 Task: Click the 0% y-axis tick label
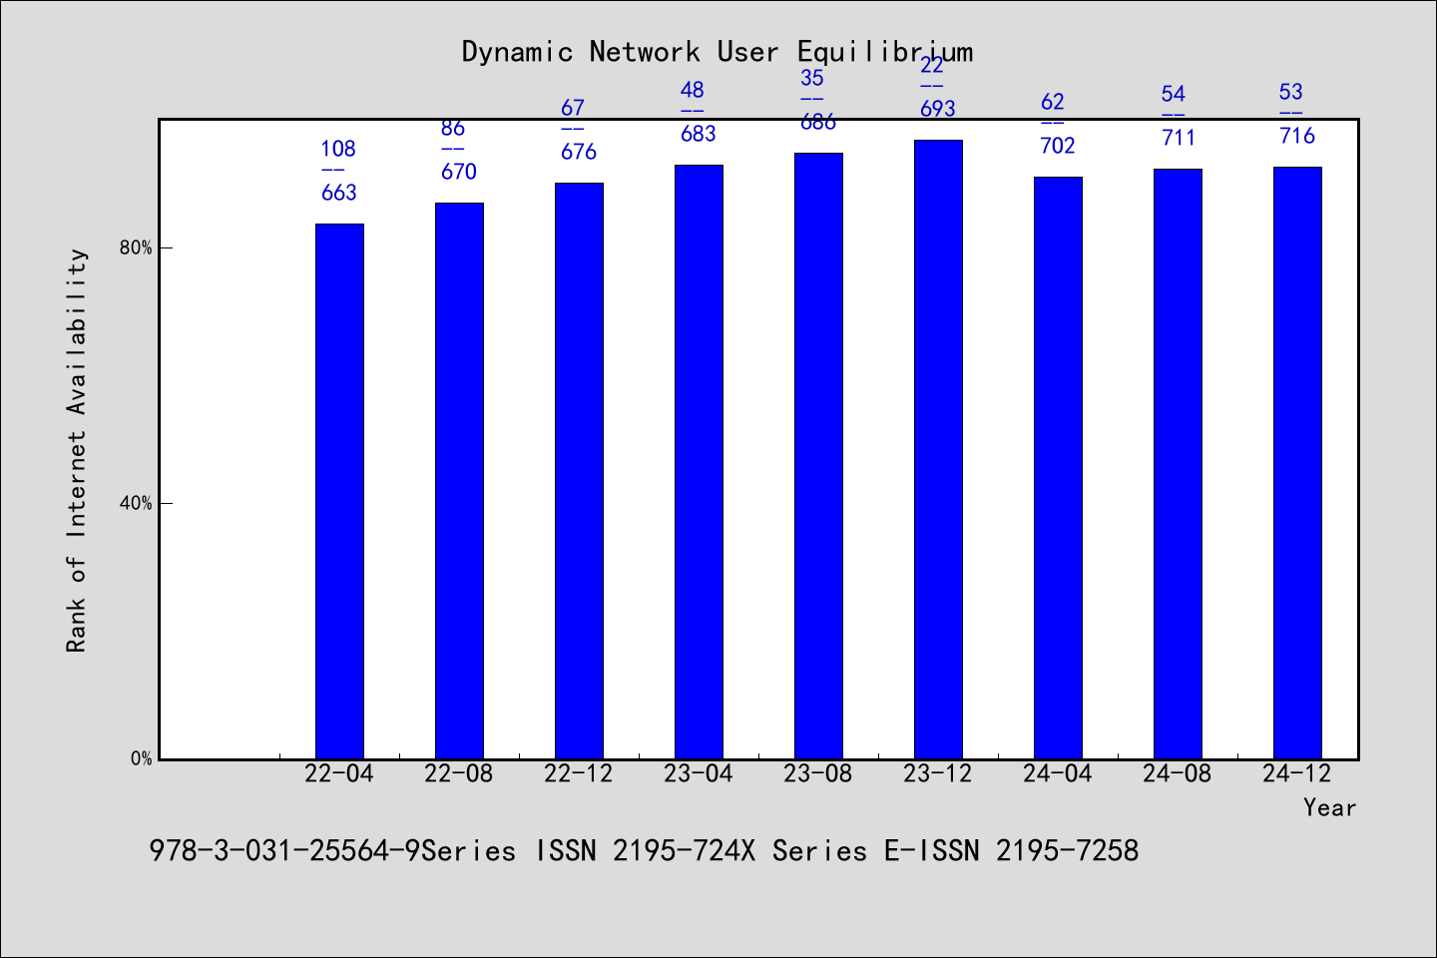pos(141,758)
